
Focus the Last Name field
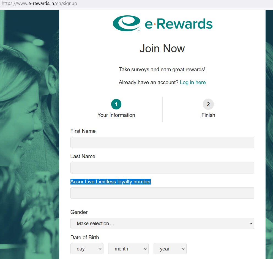point(162,168)
